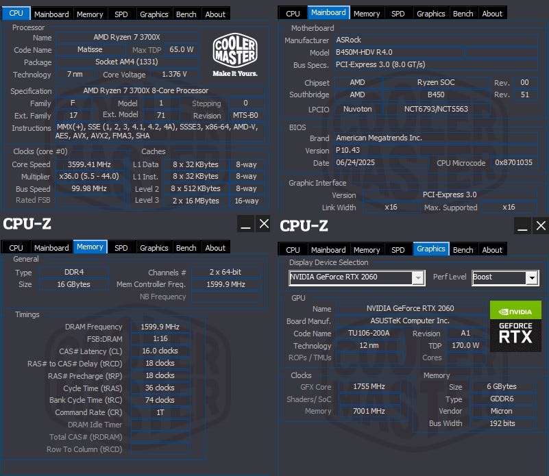The width and height of the screenshot is (549, 476).
Task: Click GPU memory vendor Micron
Action: (x=502, y=411)
